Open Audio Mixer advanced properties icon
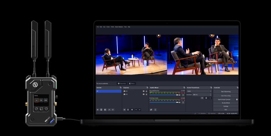 pyautogui.click(x=151, y=110)
